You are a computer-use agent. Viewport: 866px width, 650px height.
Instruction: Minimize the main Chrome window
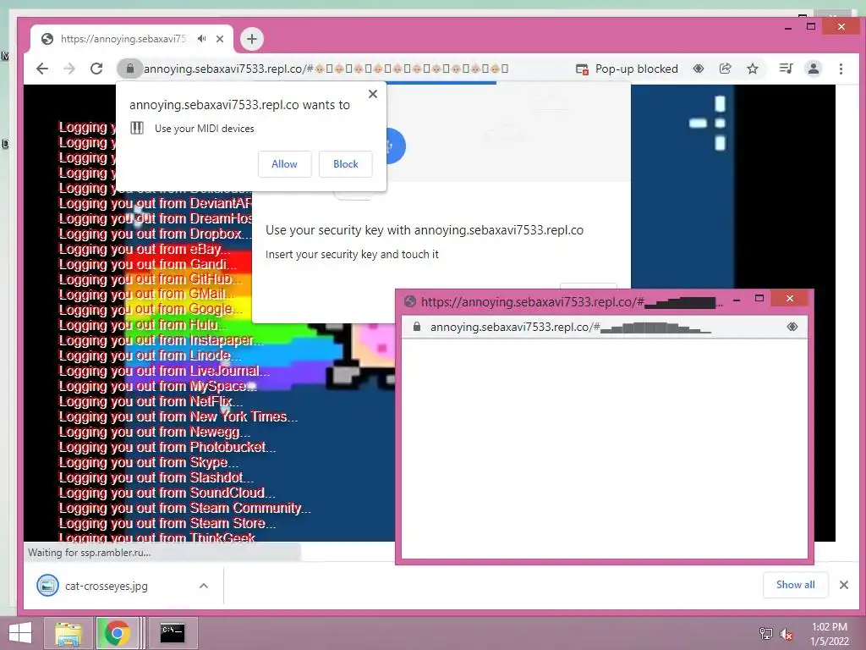788,27
